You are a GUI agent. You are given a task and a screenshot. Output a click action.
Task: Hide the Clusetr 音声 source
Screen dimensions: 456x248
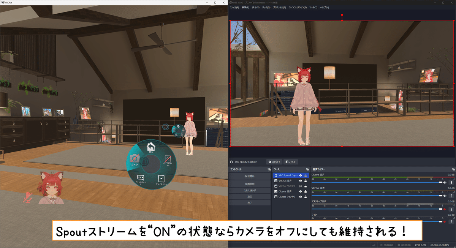[x=300, y=191]
